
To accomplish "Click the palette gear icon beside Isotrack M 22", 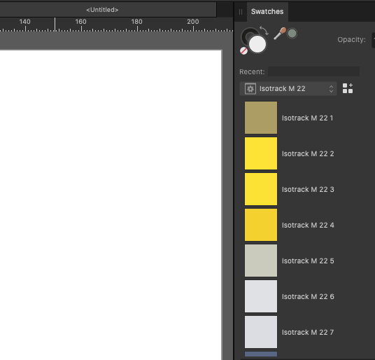I will [250, 89].
